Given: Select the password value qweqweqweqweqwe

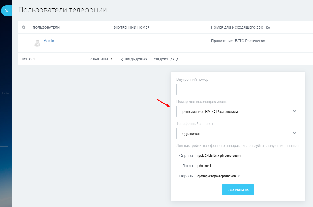Looking at the screenshot, I should pyautogui.click(x=216, y=176).
